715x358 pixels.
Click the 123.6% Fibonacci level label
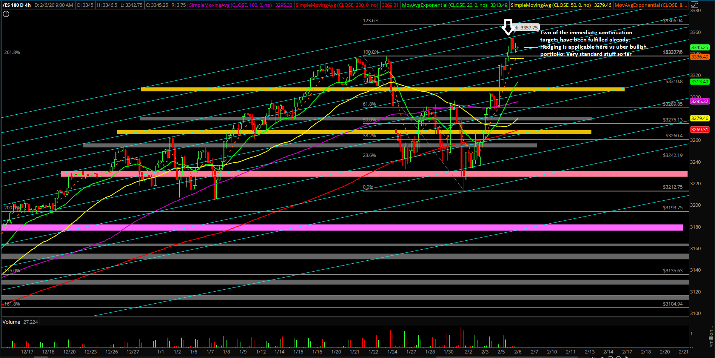[371, 21]
